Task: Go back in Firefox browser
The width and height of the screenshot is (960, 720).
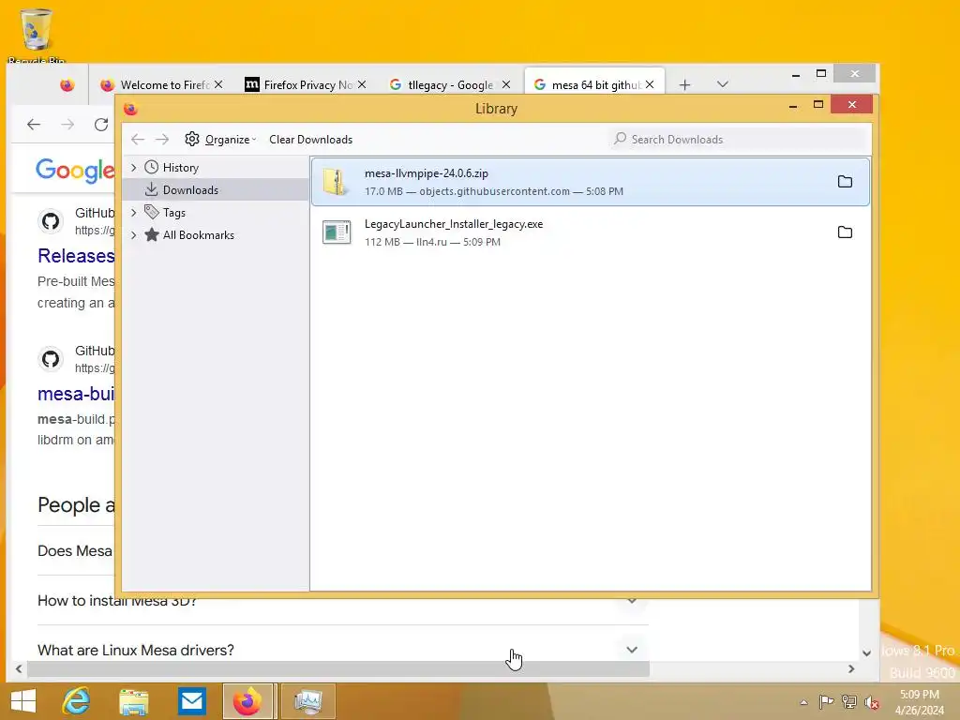Action: click(34, 125)
